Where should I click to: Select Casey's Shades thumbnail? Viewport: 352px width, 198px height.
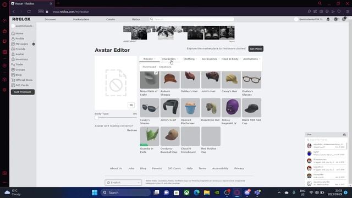150,108
